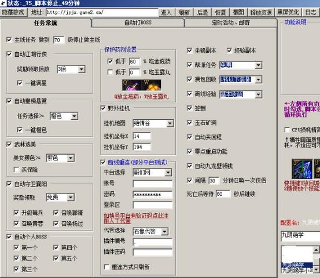320x278 pixels.
Task: Click the 插件编号 input field
Action: point(152,242)
